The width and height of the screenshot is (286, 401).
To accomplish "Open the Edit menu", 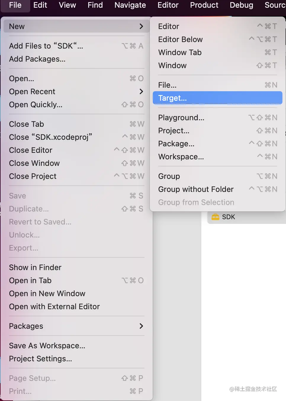I will coord(40,5).
